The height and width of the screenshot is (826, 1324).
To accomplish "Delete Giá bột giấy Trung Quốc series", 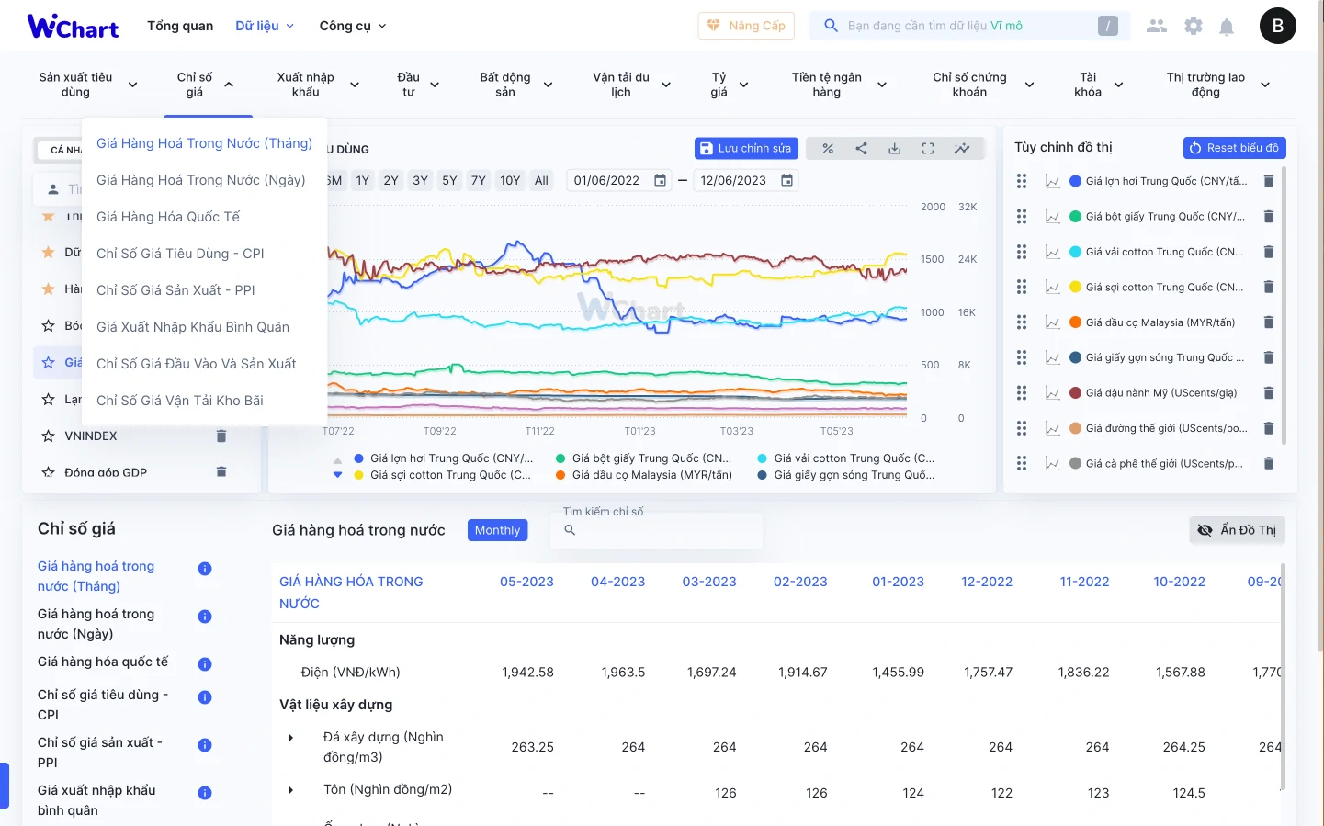I will [x=1268, y=216].
